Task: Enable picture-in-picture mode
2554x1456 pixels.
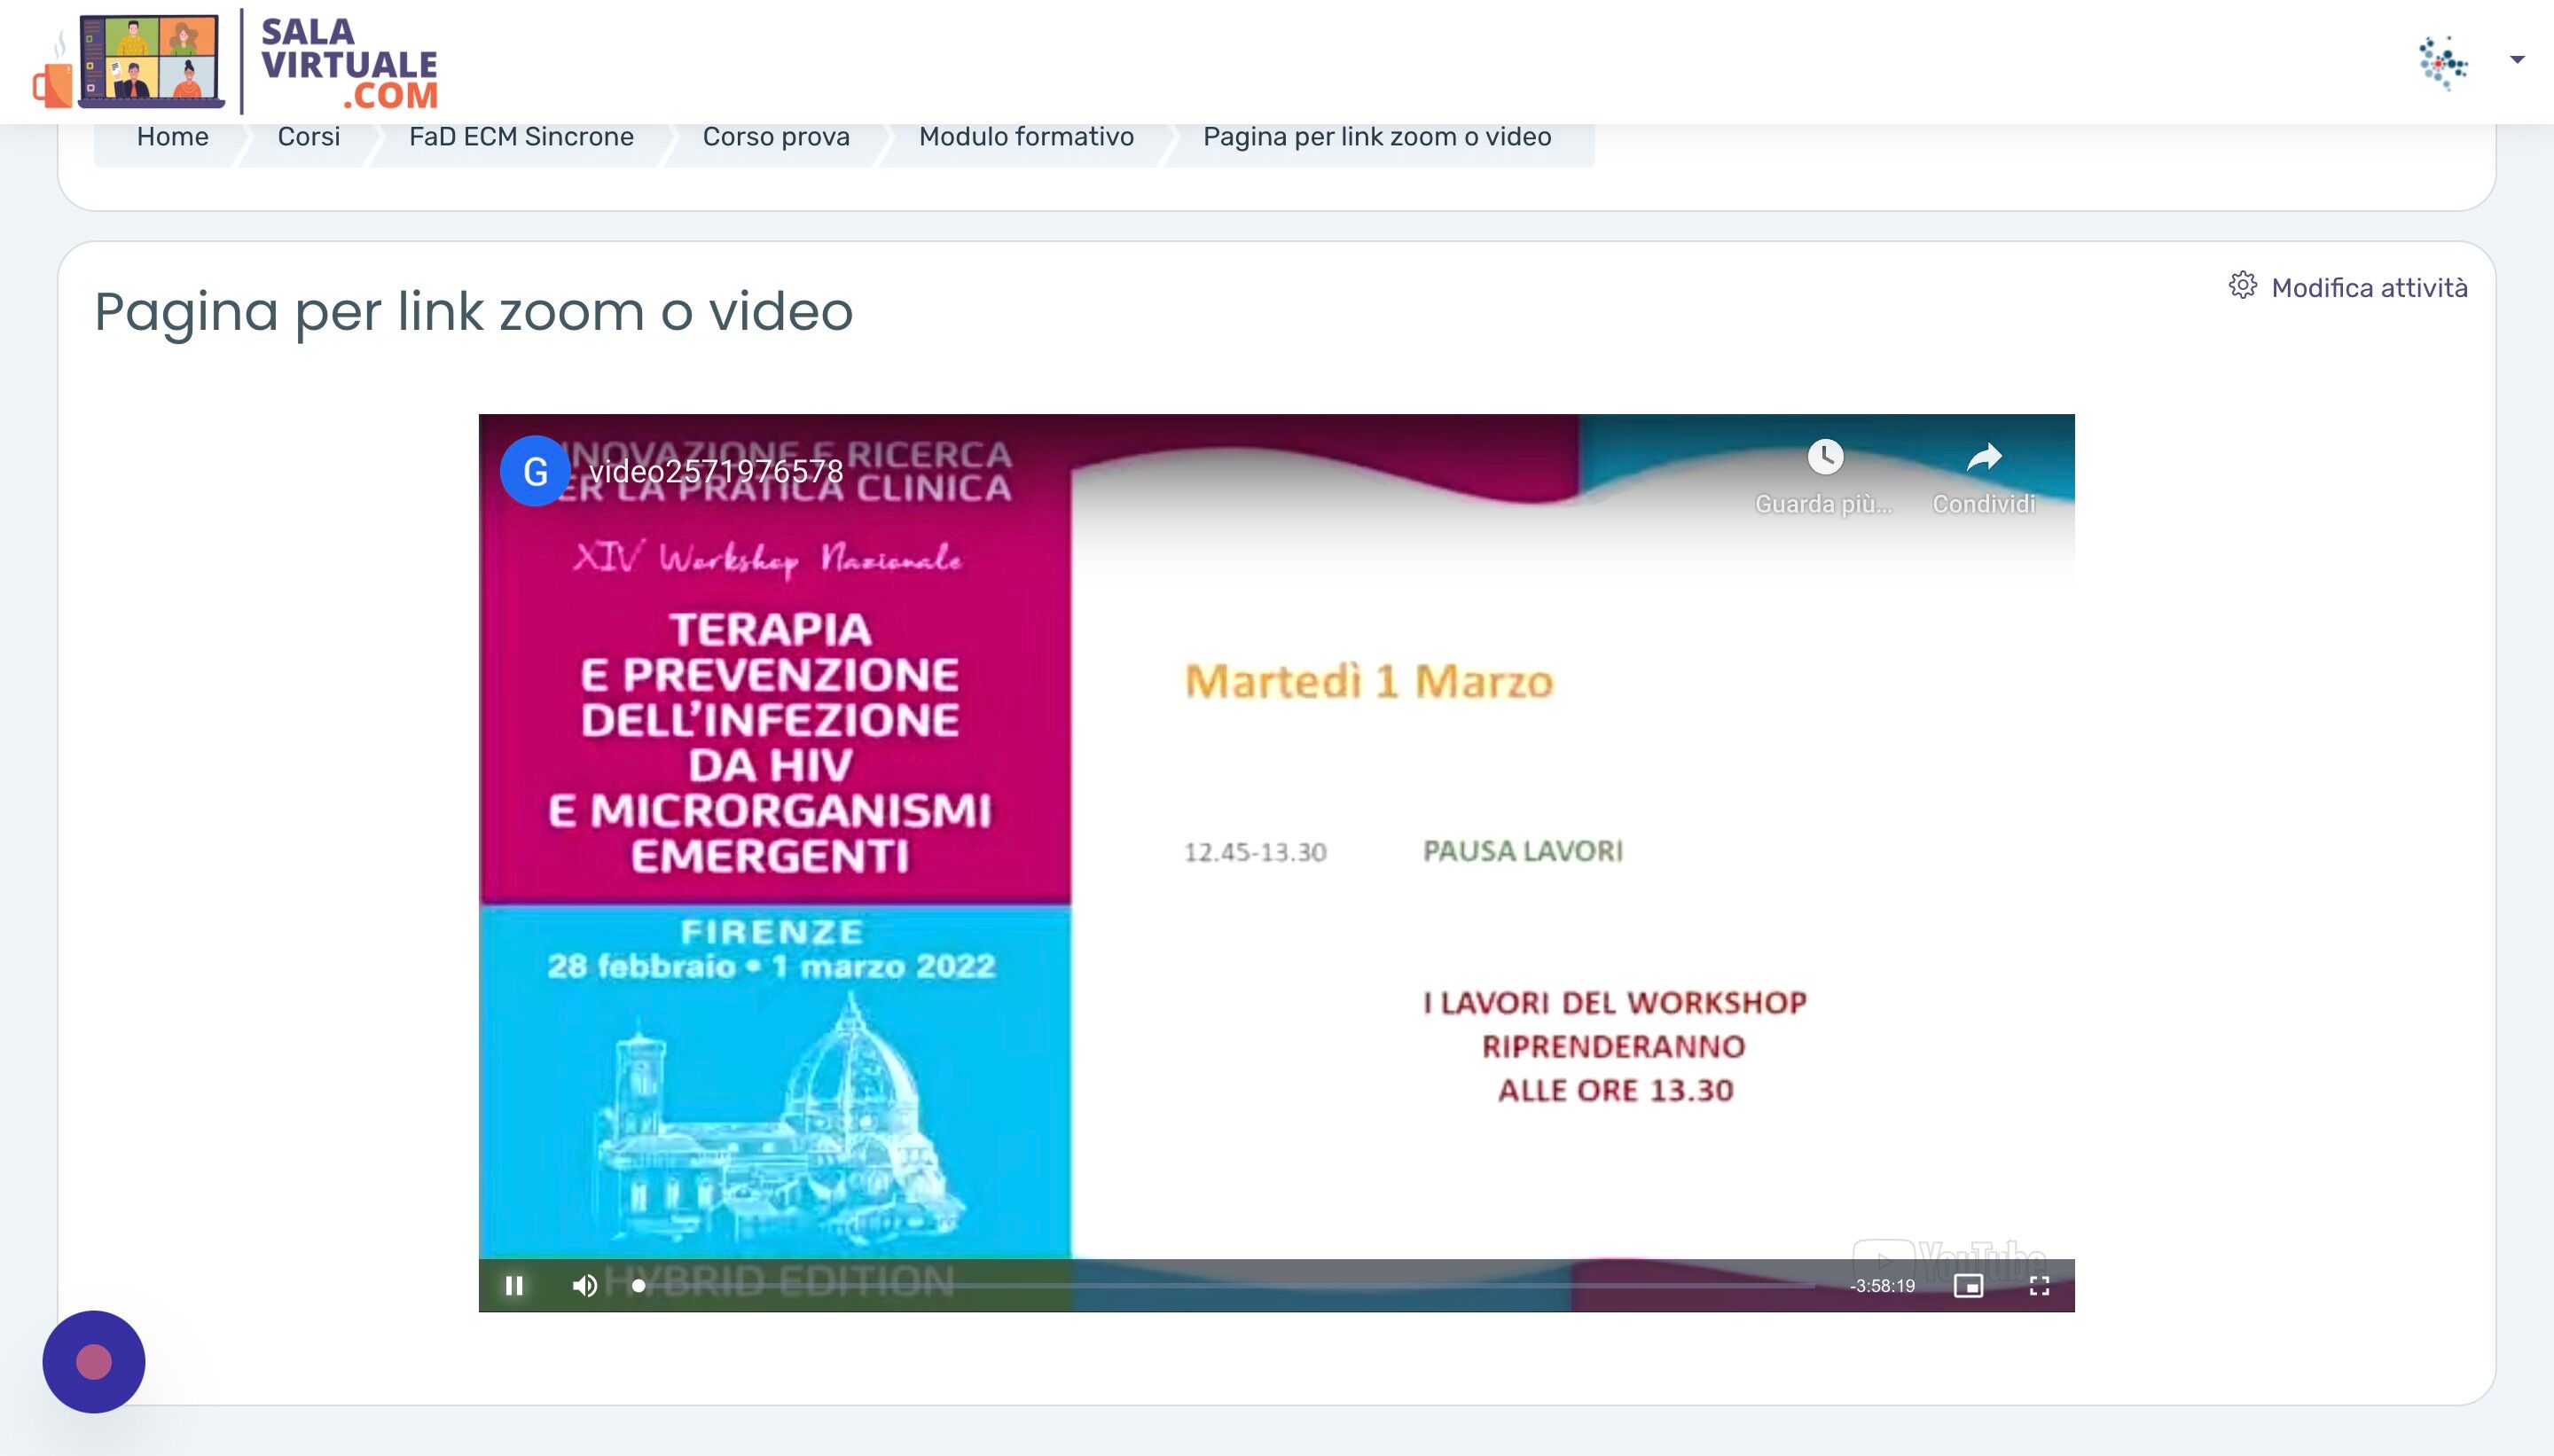Action: (x=1968, y=1286)
